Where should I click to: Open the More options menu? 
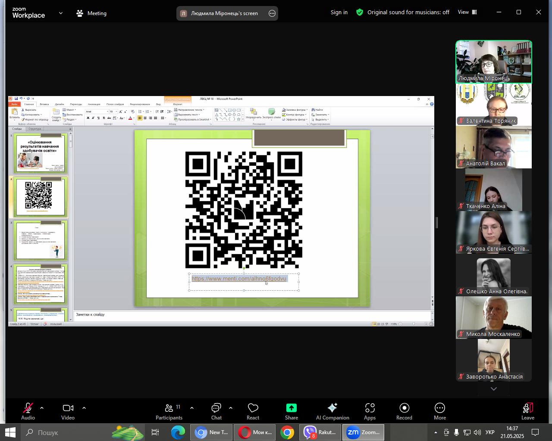440,411
